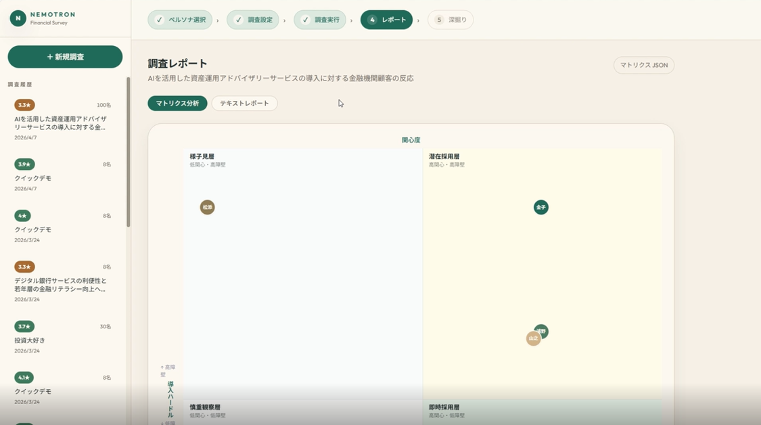The width and height of the screenshot is (761, 425).
Task: Click the 松添 persona dot
Action: 207,207
